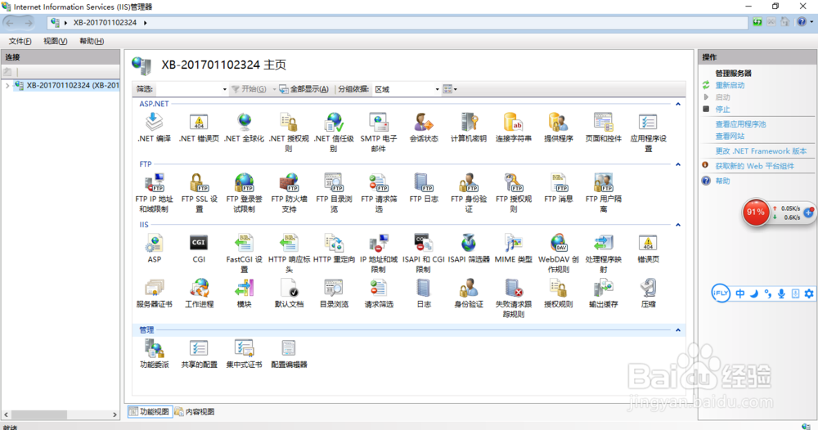818x430 pixels.
Task: Open 提供程序 feature
Action: click(558, 128)
